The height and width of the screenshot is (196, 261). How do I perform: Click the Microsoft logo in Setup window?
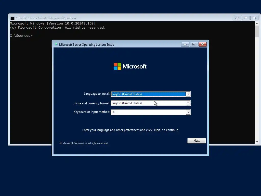point(130,66)
